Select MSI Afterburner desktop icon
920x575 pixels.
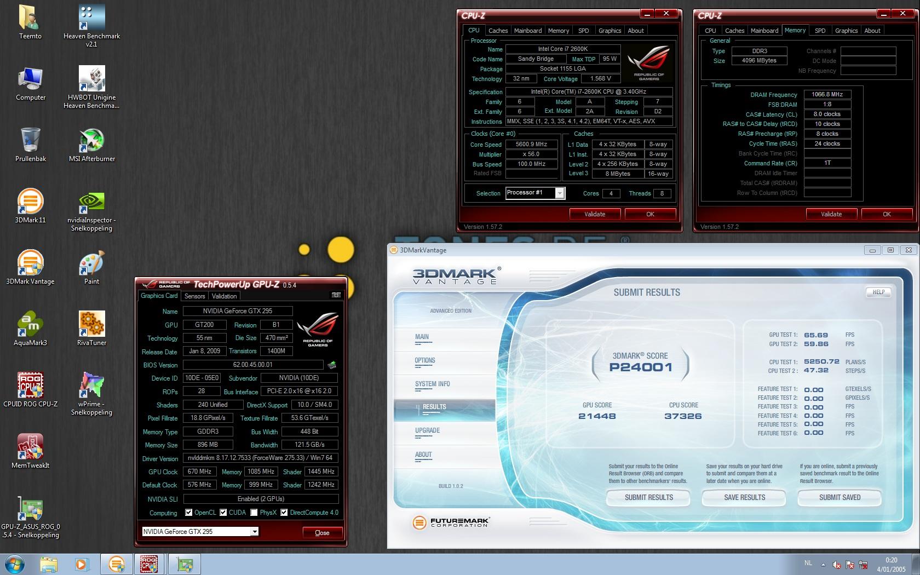click(91, 145)
